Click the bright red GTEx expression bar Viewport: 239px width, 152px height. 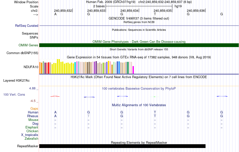[49, 68]
